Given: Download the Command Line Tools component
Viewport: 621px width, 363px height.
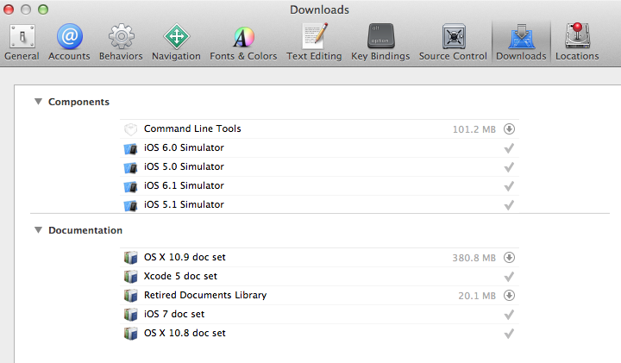Looking at the screenshot, I should (509, 129).
